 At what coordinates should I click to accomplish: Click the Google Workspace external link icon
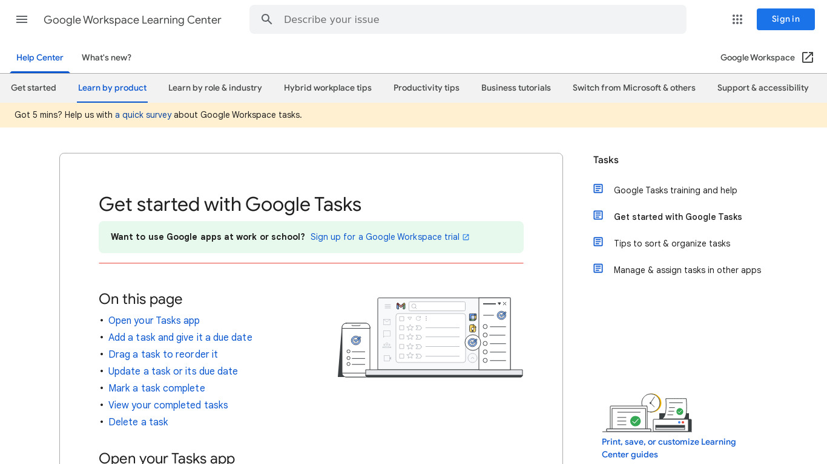pos(808,57)
